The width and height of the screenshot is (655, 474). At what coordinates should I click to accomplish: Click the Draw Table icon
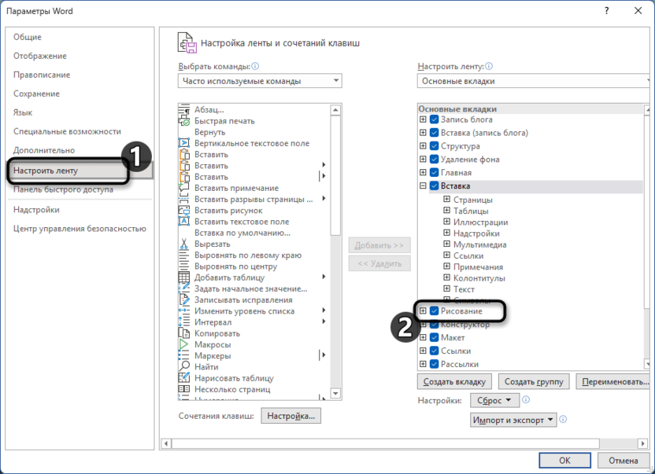click(x=184, y=378)
